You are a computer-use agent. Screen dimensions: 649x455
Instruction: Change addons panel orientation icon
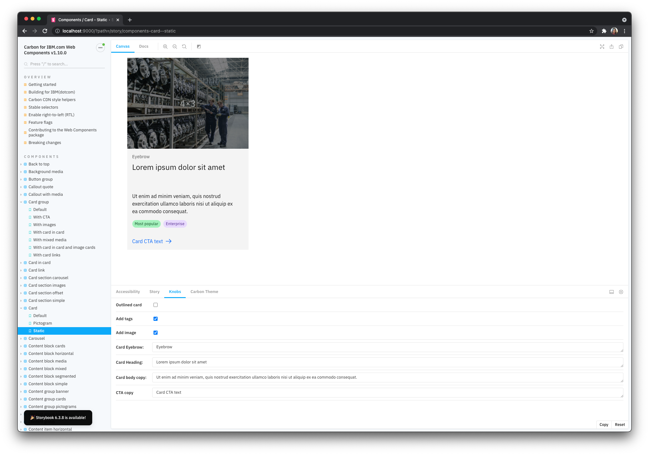(611, 292)
